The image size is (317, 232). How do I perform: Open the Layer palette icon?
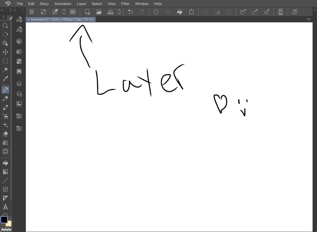pos(19,84)
